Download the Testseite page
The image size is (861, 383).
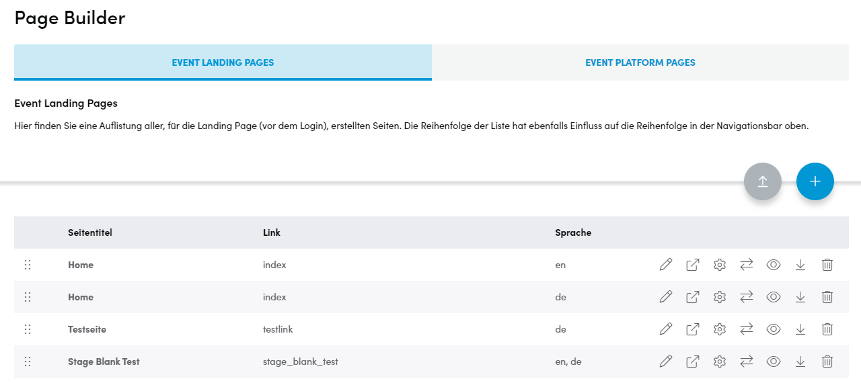point(800,329)
